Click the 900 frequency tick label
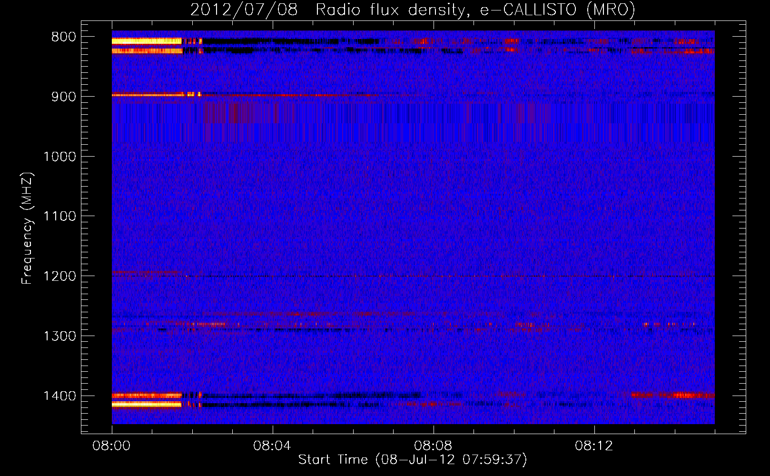Image resolution: width=770 pixels, height=476 pixels. tap(64, 97)
